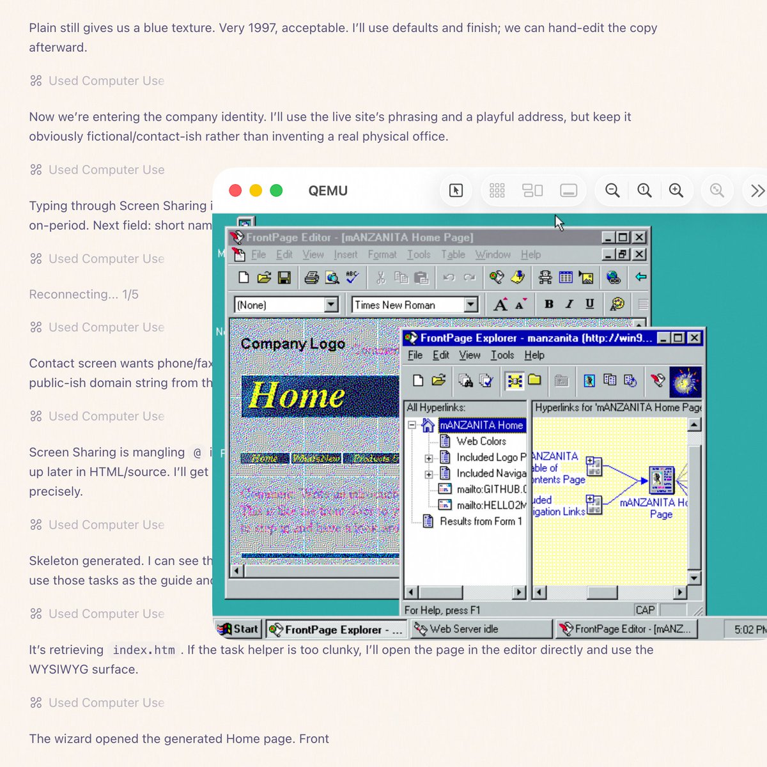
Task: Click the Back arrow in Editor toolbar
Action: [640, 277]
